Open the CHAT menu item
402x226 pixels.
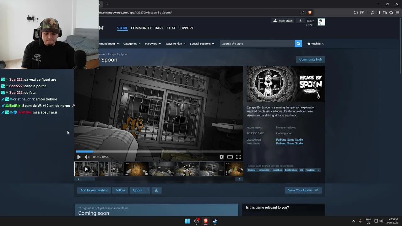point(171,28)
